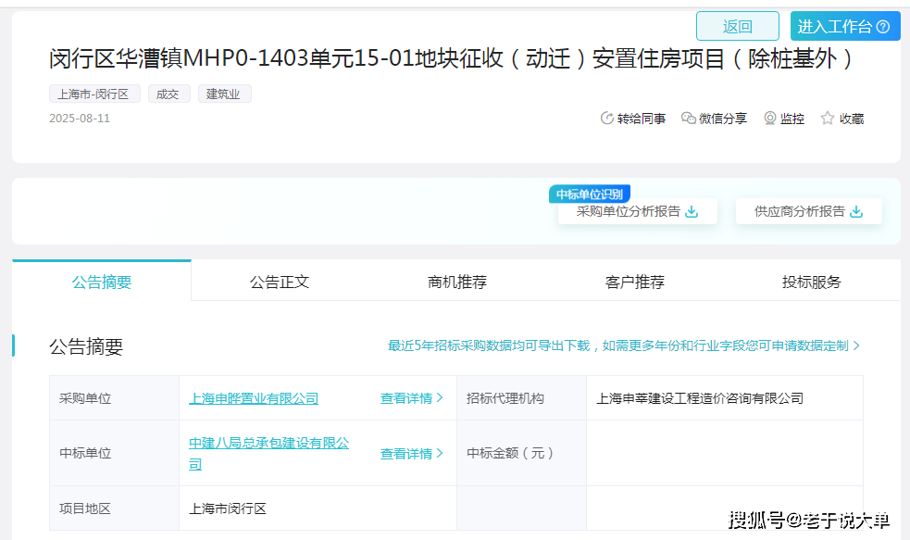Open the 客户推荐 tab
The image size is (910, 540).
(x=635, y=282)
